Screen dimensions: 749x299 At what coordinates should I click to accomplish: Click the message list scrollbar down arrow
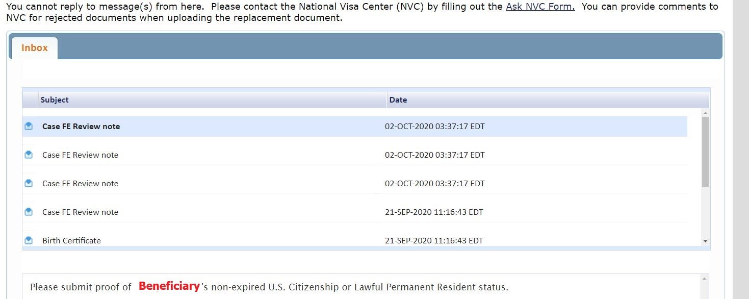point(705,241)
